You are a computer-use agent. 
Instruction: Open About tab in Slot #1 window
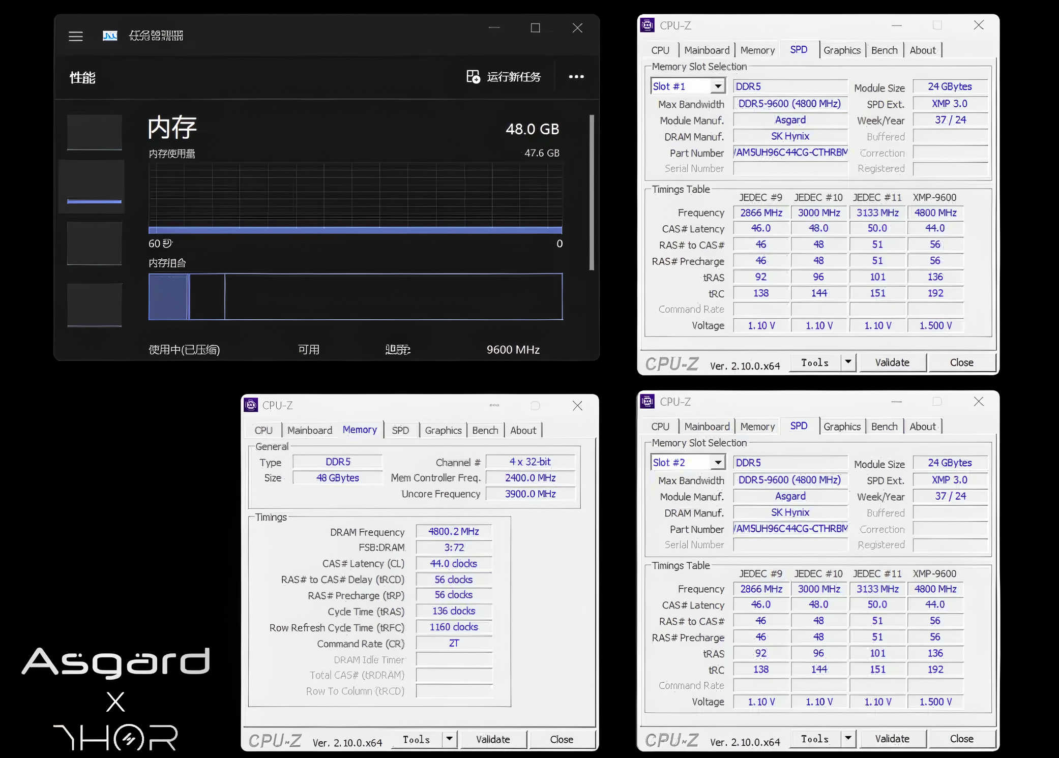click(923, 50)
